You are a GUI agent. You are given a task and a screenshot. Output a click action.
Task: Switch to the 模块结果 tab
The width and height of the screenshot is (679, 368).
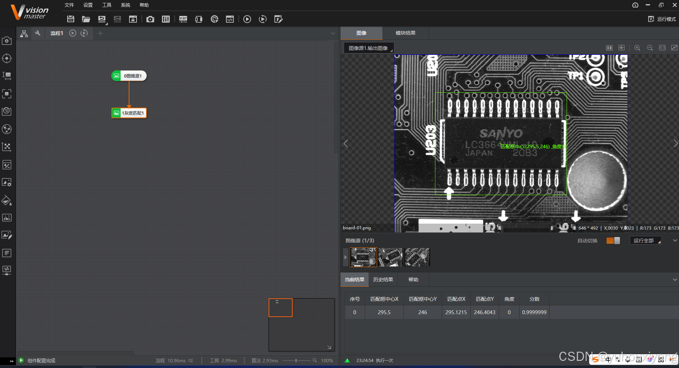(406, 33)
